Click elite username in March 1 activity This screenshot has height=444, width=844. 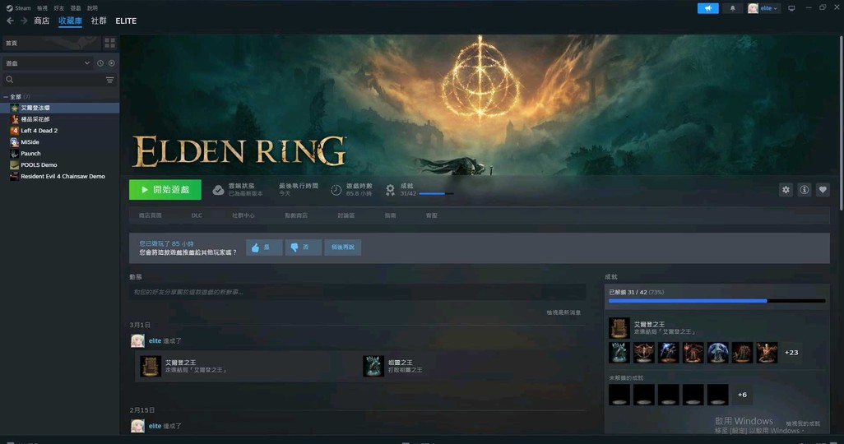click(x=155, y=340)
